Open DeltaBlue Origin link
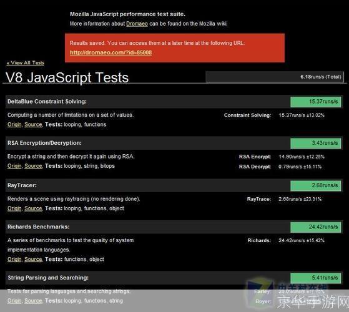Image resolution: width=349 pixels, height=312 pixels. [14, 124]
